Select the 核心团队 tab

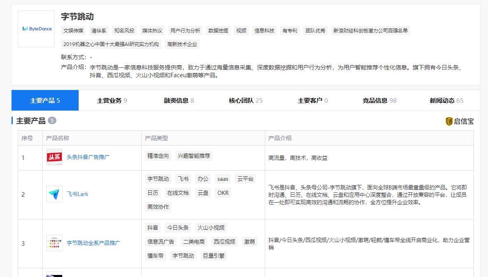click(245, 101)
